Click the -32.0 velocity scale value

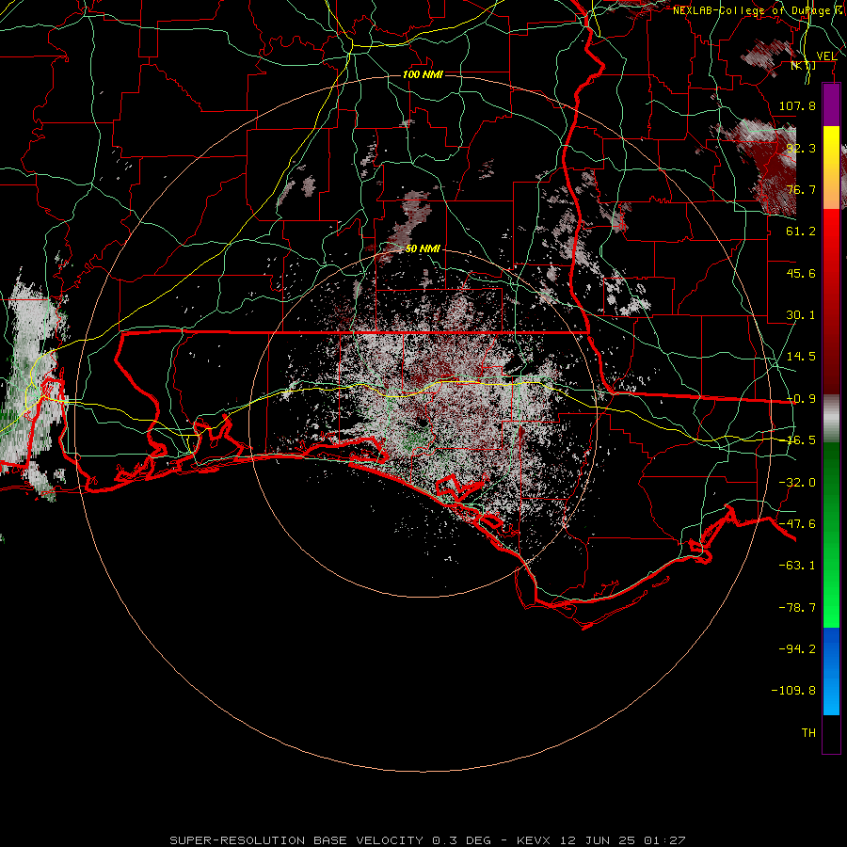797,483
